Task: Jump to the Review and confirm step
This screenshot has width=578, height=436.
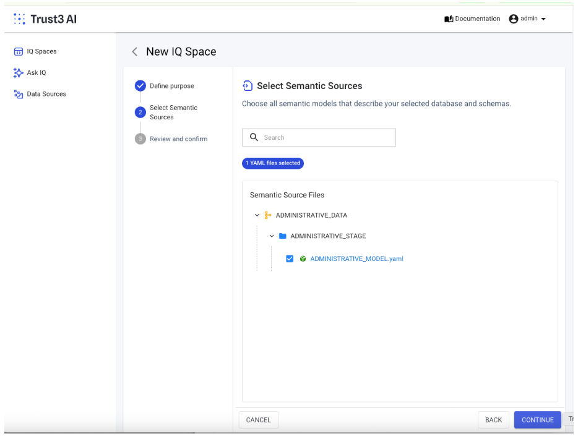Action: [178, 139]
